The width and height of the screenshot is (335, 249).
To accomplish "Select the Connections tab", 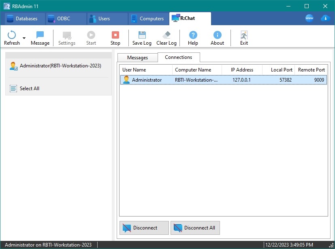I will point(179,57).
